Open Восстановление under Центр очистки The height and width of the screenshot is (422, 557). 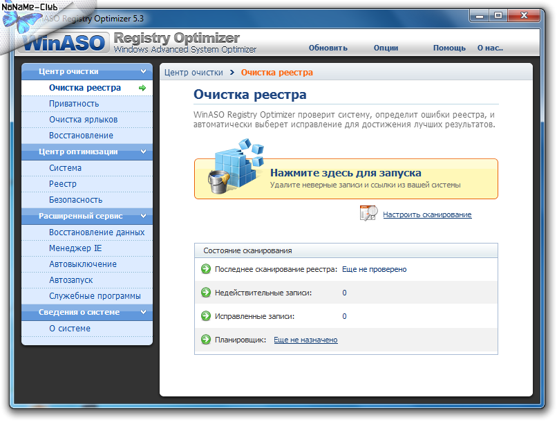tap(87, 136)
